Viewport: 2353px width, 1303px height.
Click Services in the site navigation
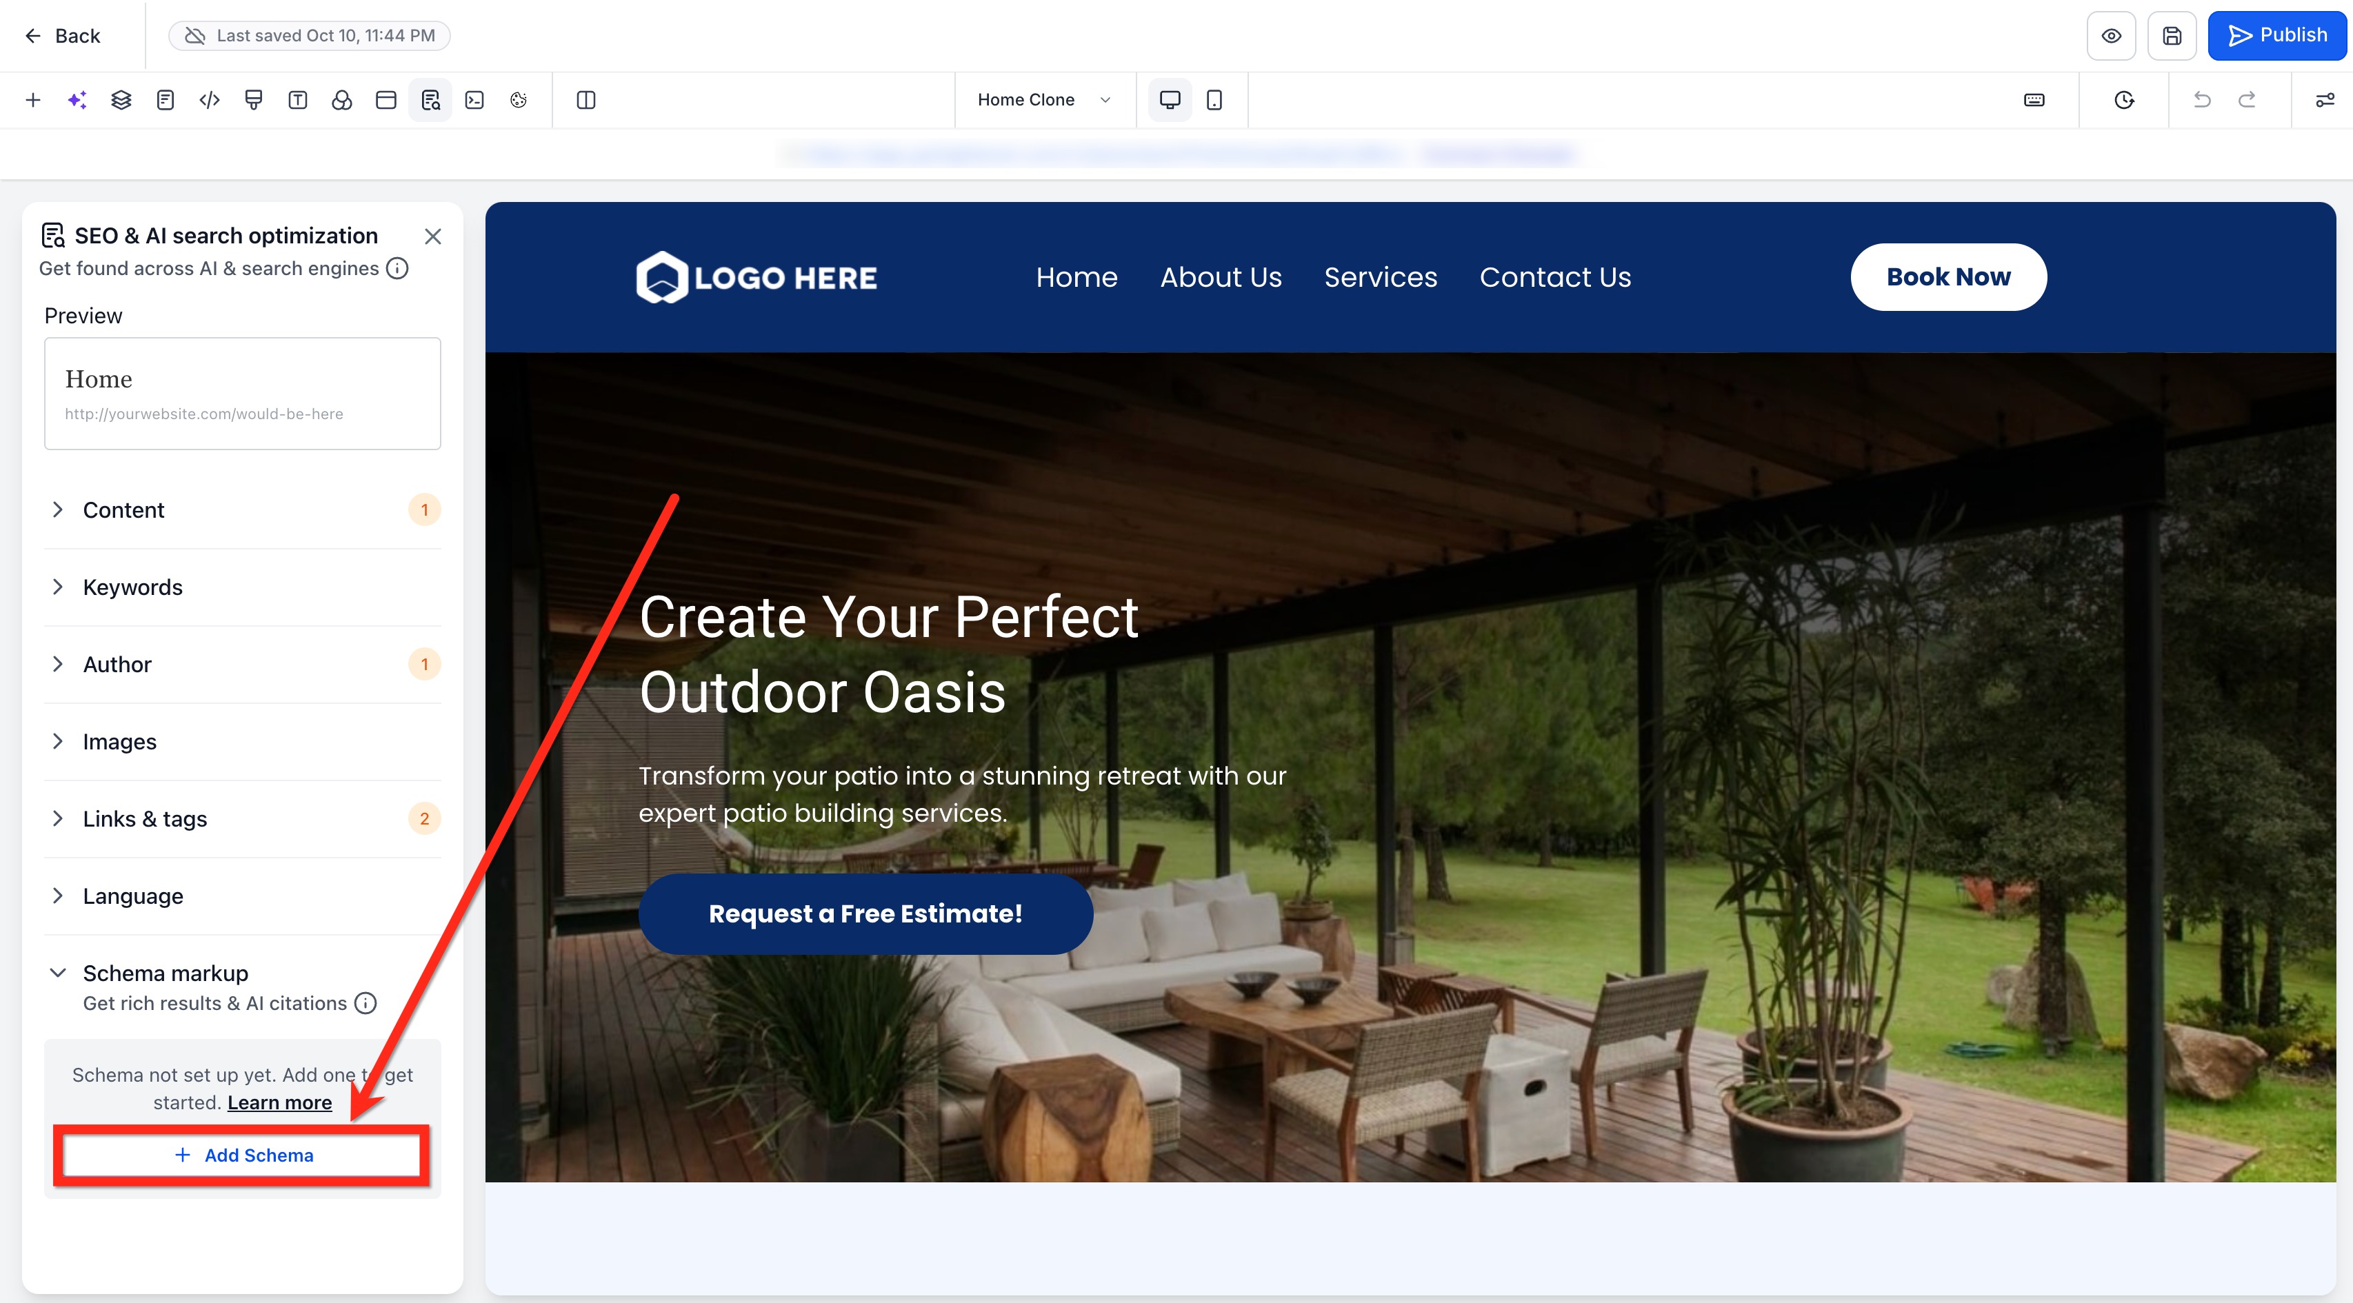[1380, 276]
